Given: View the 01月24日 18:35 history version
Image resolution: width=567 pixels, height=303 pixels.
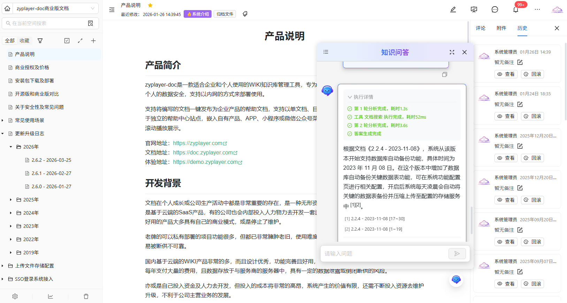Looking at the screenshot, I should (506, 116).
